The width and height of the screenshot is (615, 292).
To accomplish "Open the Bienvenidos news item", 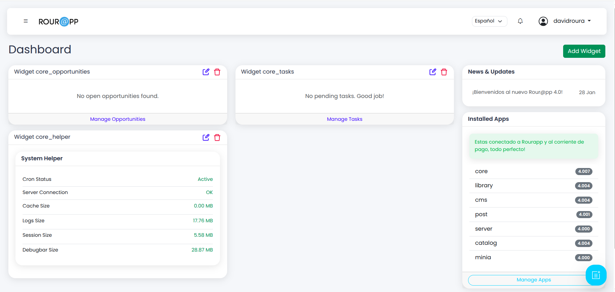I will [517, 92].
